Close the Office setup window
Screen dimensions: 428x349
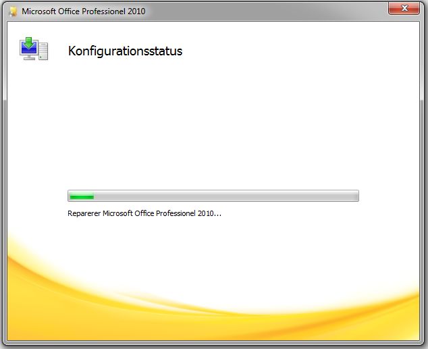406,9
